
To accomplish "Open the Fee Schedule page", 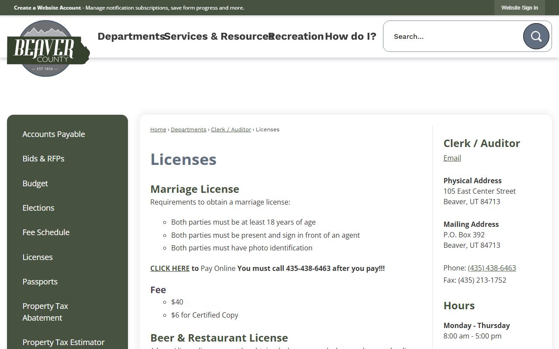I will (x=46, y=233).
